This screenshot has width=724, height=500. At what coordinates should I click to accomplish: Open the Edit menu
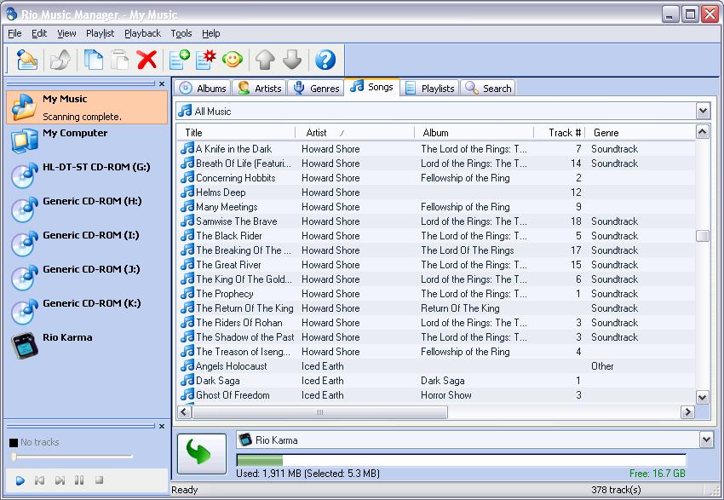[39, 33]
